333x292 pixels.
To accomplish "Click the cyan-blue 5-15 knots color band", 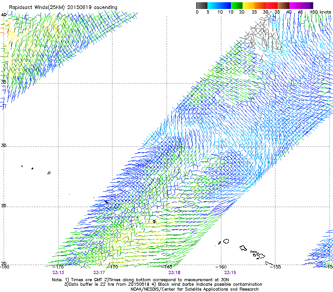I will point(219,5).
